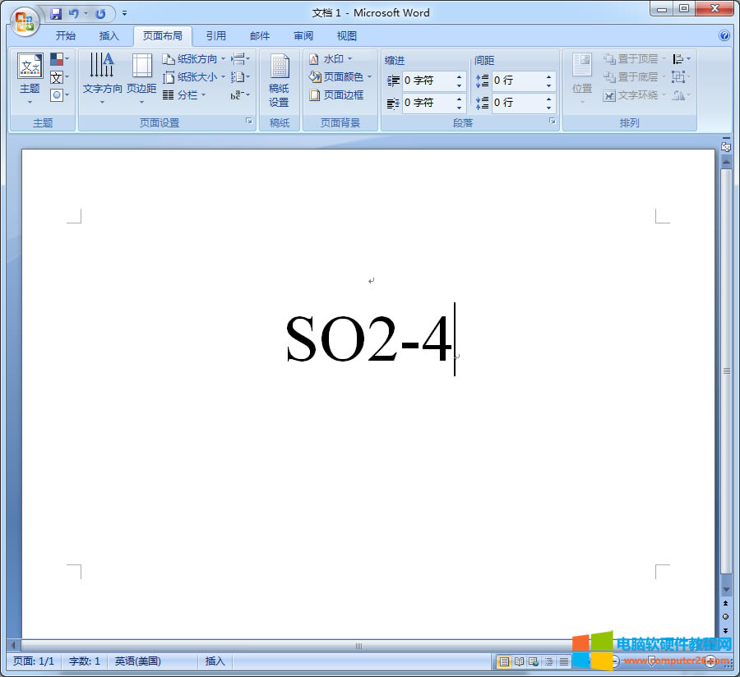740x677 pixels.
Task: Switch to Print Layout view icon
Action: [x=504, y=661]
